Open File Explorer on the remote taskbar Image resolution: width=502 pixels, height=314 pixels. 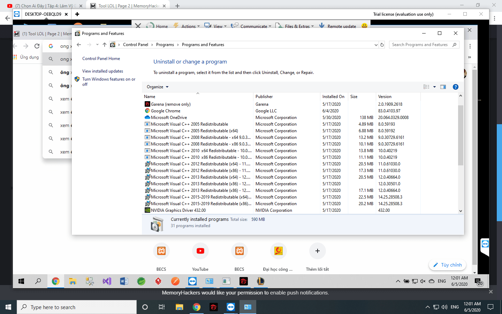(73, 281)
